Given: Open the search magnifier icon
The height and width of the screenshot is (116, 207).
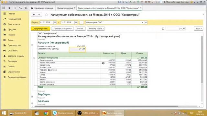Looking at the screenshot, I should (20, 8).
